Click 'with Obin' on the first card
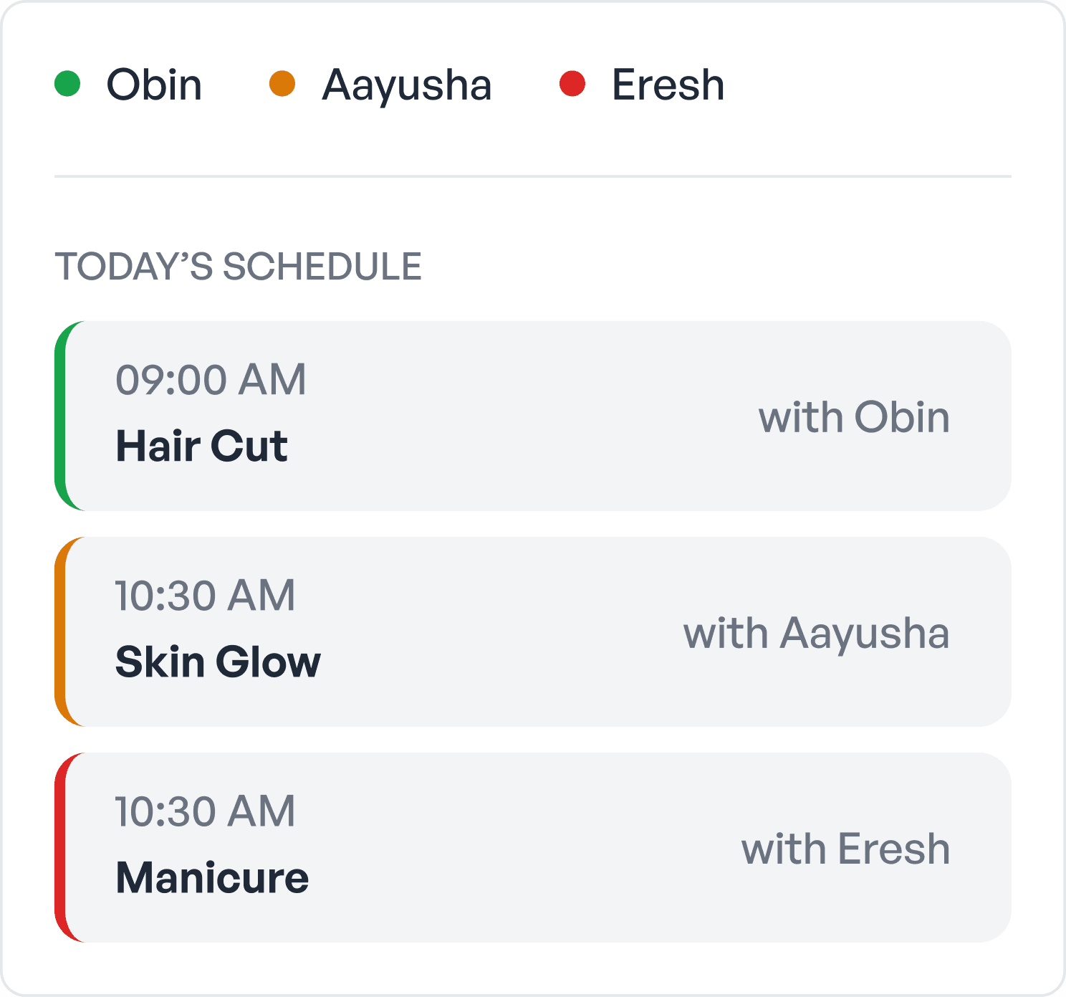The height and width of the screenshot is (997, 1066). [855, 416]
